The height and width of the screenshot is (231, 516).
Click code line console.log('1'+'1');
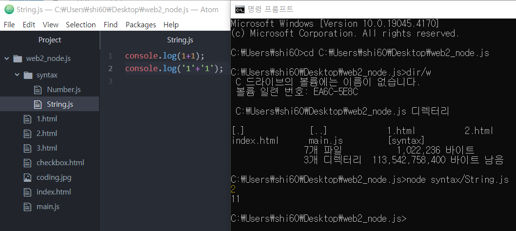pos(174,68)
